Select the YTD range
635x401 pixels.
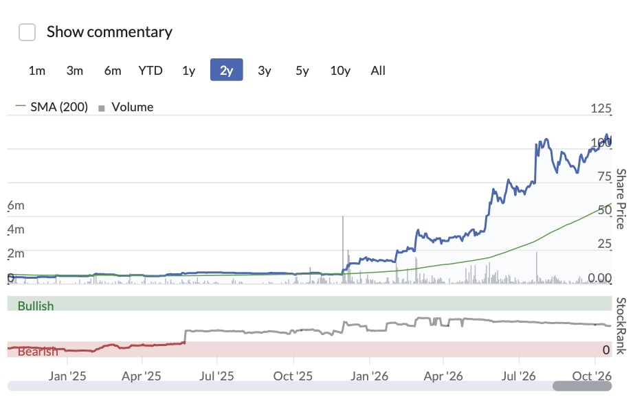151,71
